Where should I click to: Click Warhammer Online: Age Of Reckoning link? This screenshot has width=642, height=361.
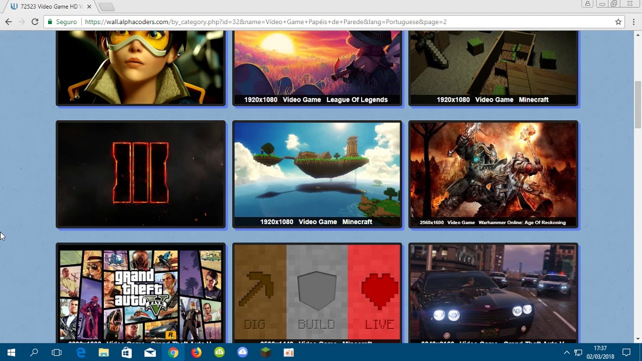pos(522,223)
